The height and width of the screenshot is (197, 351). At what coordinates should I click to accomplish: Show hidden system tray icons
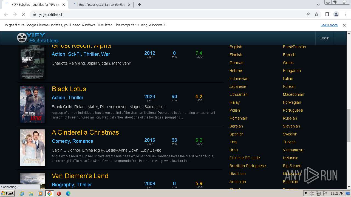(306, 193)
